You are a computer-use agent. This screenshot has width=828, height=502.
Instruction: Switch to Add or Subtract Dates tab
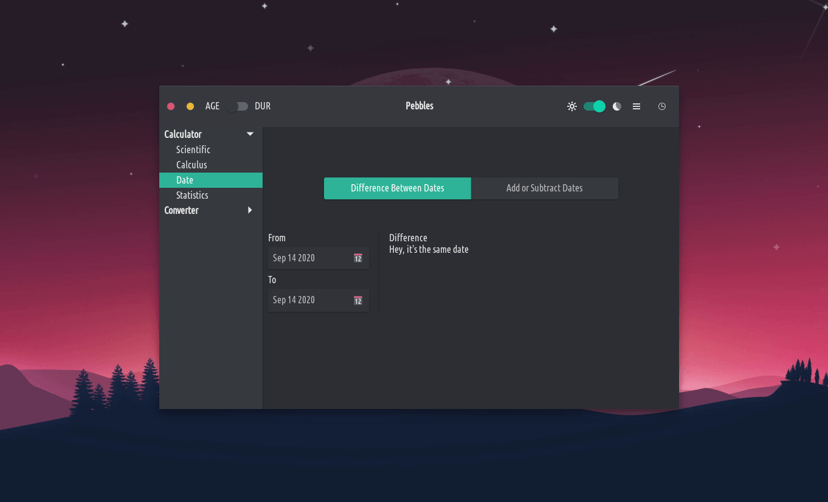[x=545, y=188]
